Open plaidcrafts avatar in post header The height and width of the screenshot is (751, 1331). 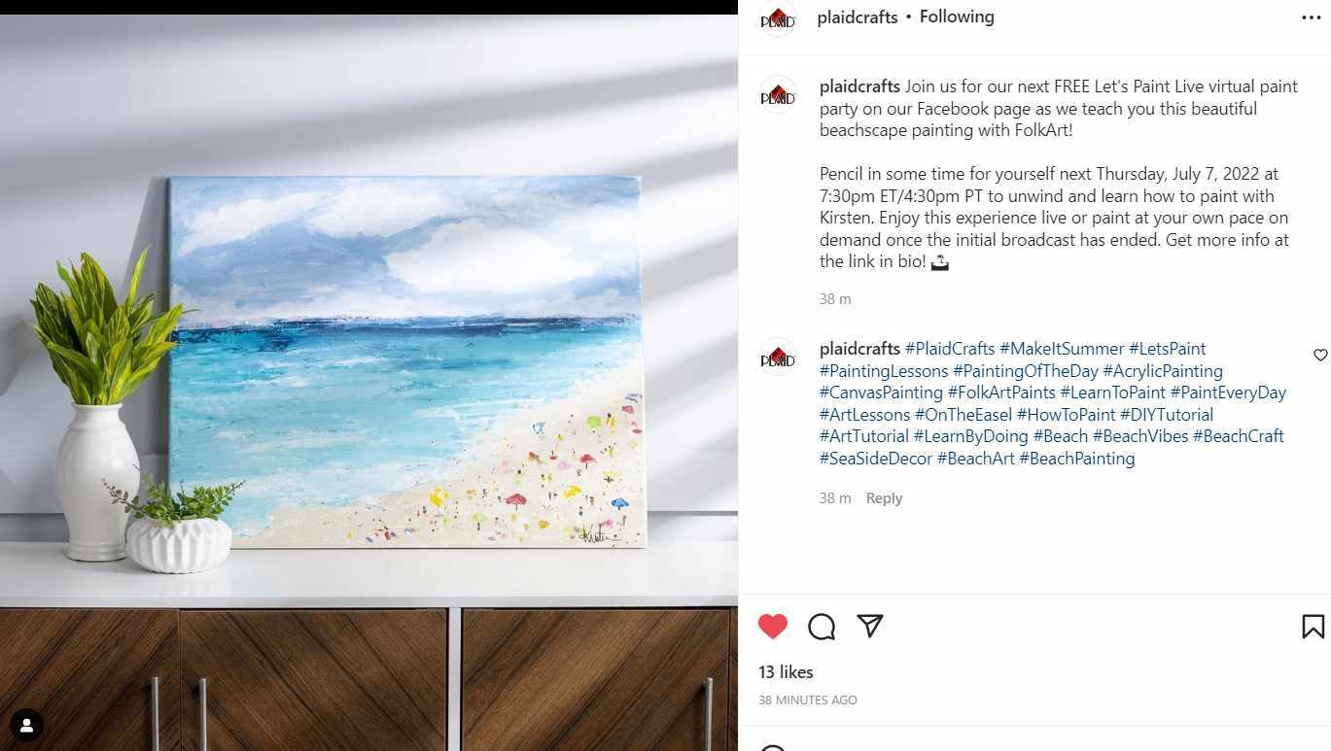pyautogui.click(x=778, y=17)
